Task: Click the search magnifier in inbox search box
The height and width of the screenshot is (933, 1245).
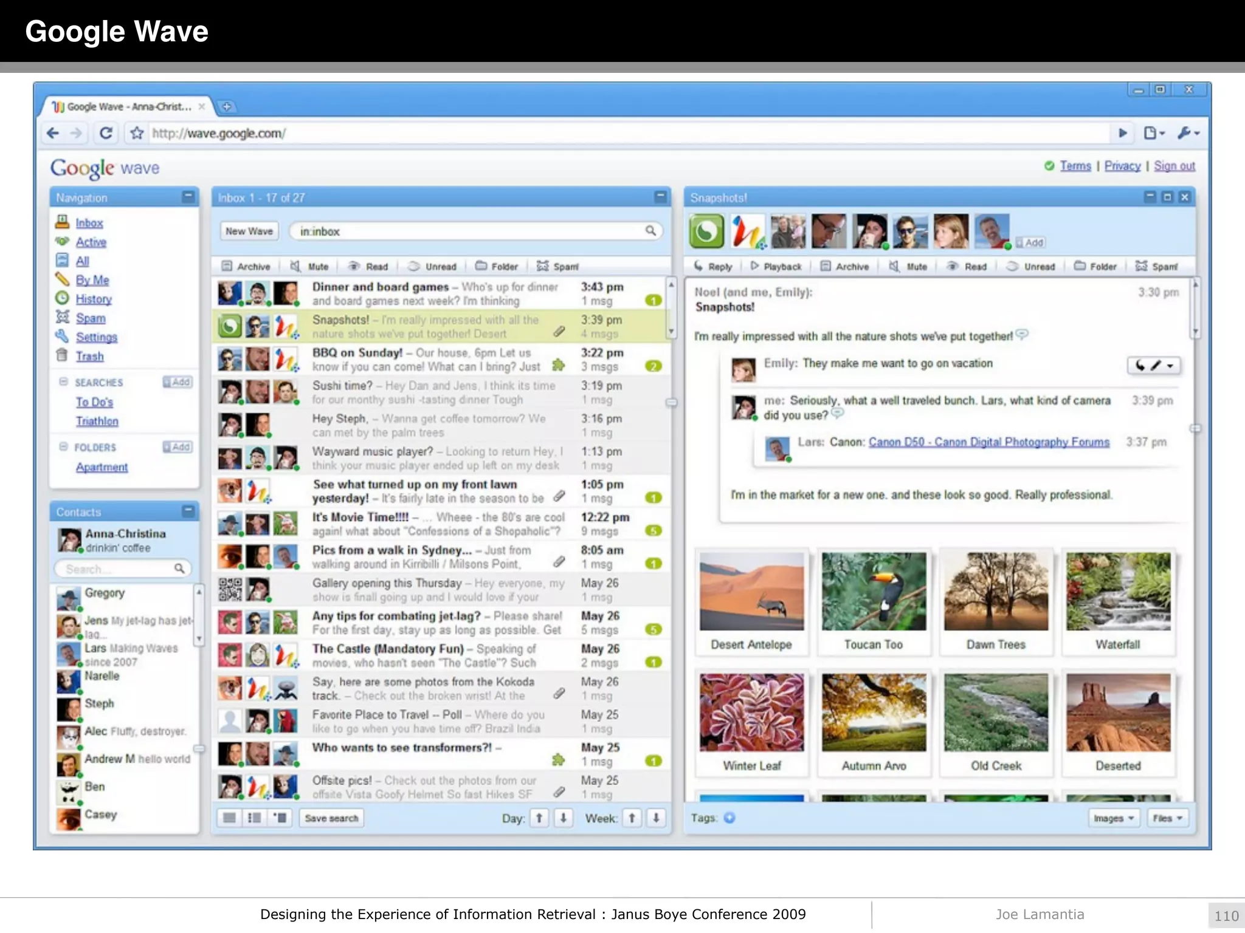Action: [x=650, y=231]
